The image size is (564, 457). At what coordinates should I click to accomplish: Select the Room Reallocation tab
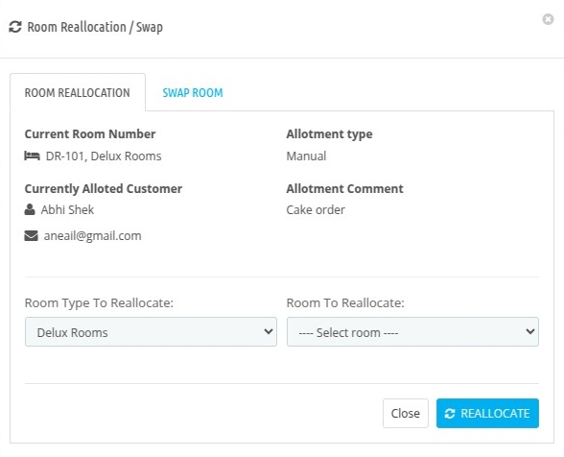point(78,93)
